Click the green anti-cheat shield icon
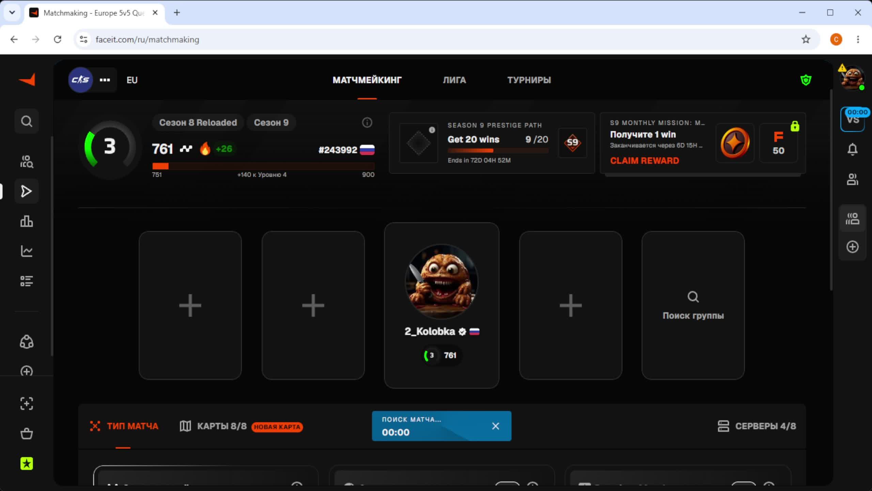The height and width of the screenshot is (491, 872). coord(806,80)
